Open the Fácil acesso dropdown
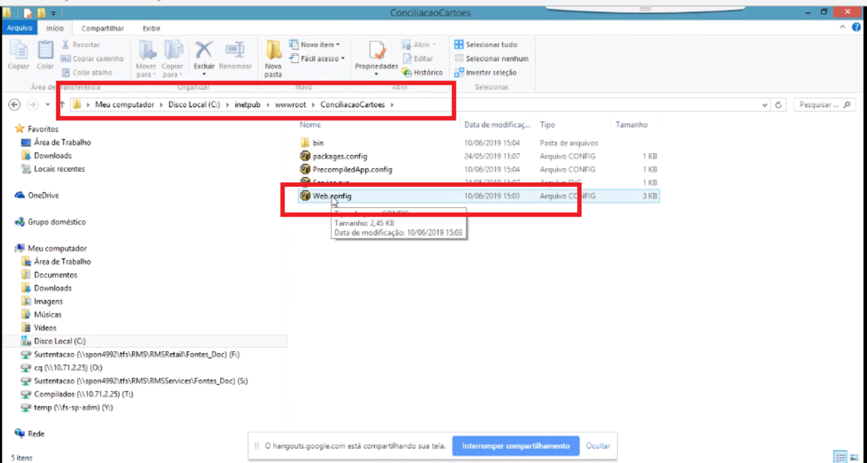The width and height of the screenshot is (867, 463). 317,59
